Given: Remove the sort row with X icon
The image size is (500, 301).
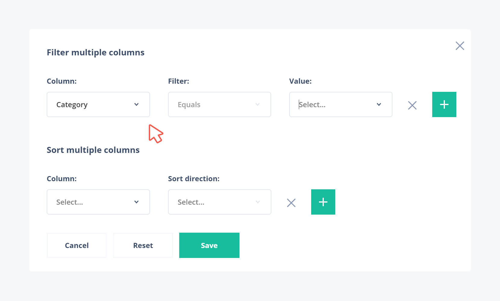Looking at the screenshot, I should click(291, 203).
